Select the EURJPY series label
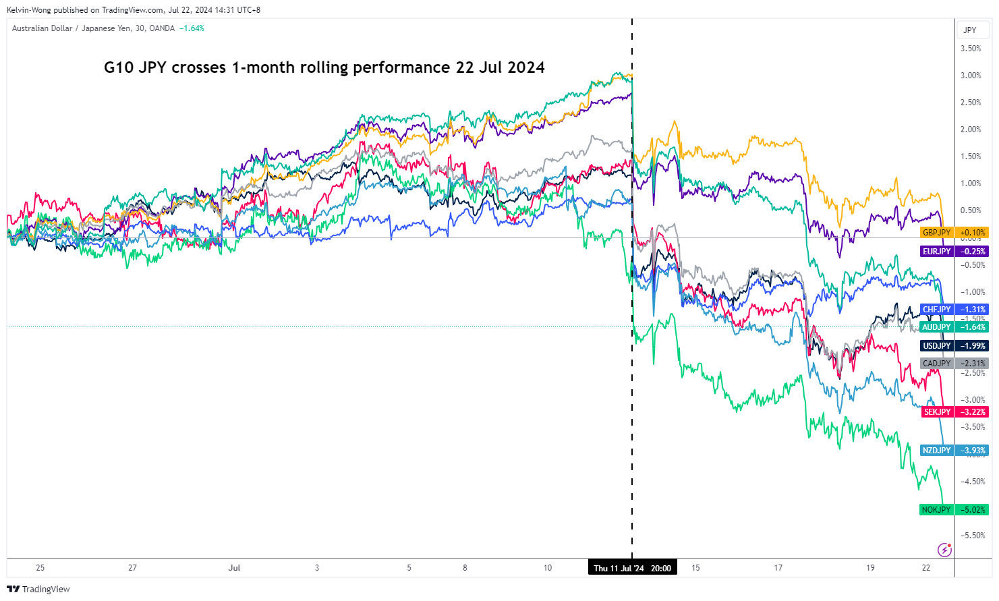The width and height of the screenshot is (999, 601). pos(936,252)
